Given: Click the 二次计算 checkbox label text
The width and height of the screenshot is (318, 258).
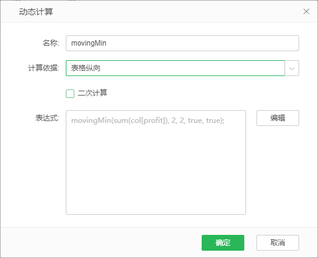Looking at the screenshot, I should point(93,93).
